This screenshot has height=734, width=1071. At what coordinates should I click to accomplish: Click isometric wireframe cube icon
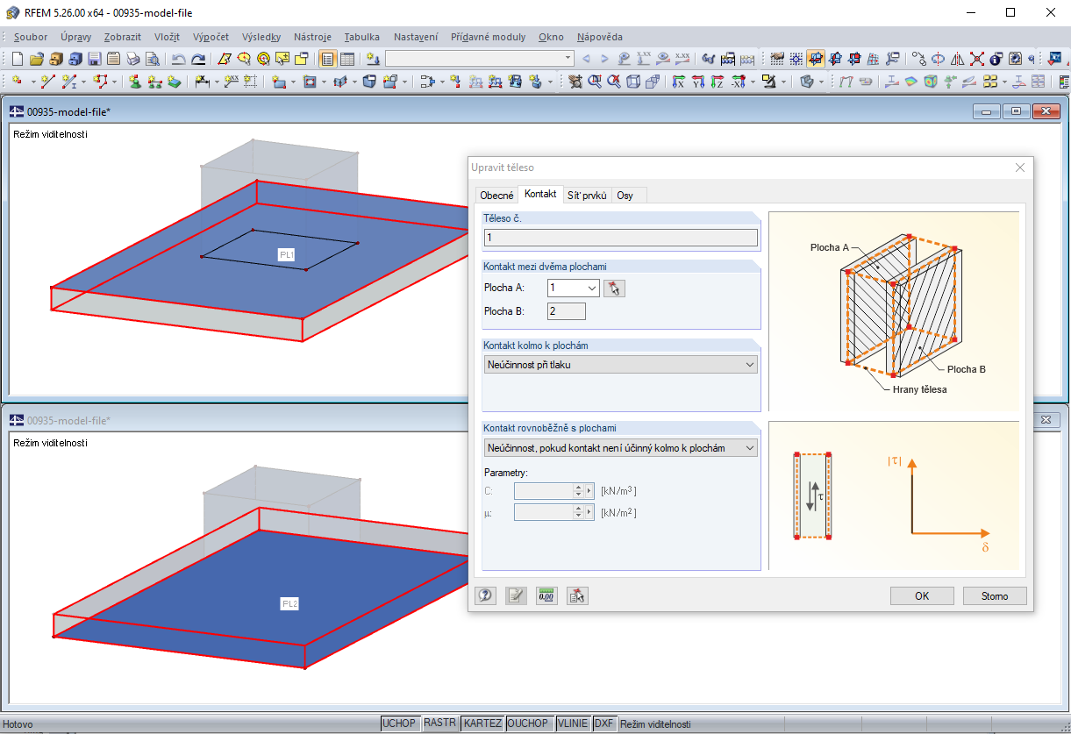click(x=632, y=81)
